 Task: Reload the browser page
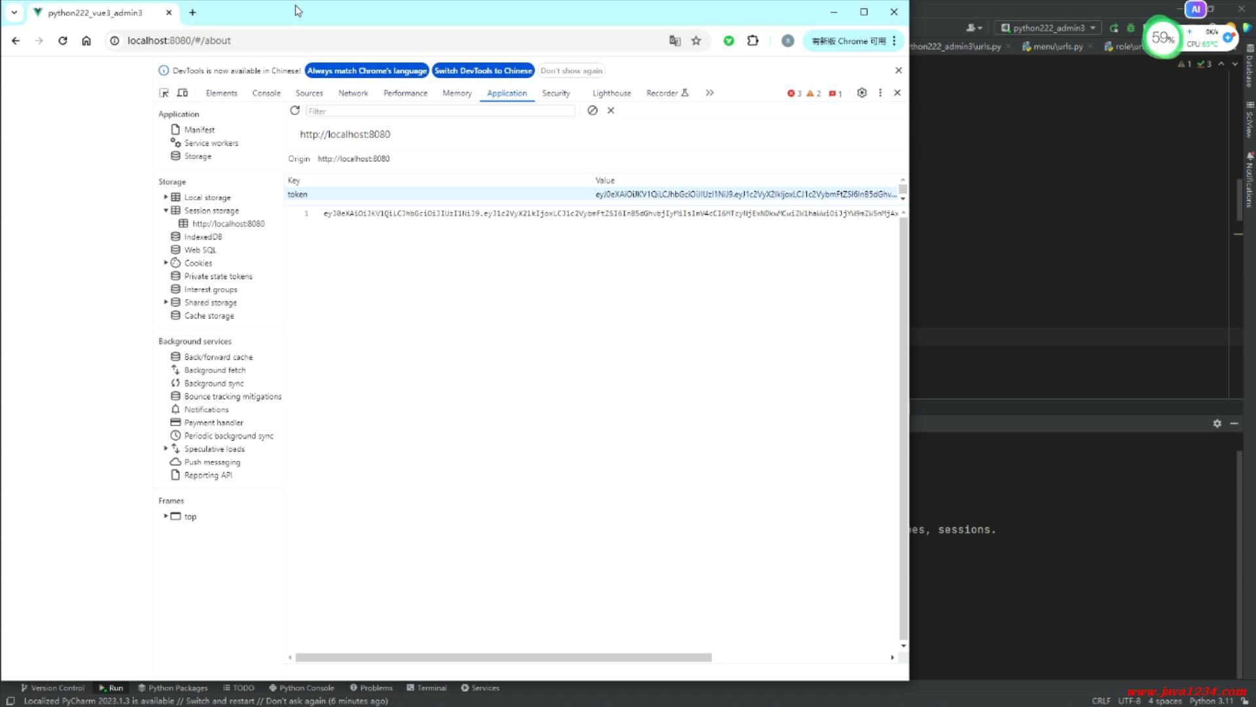(x=63, y=41)
